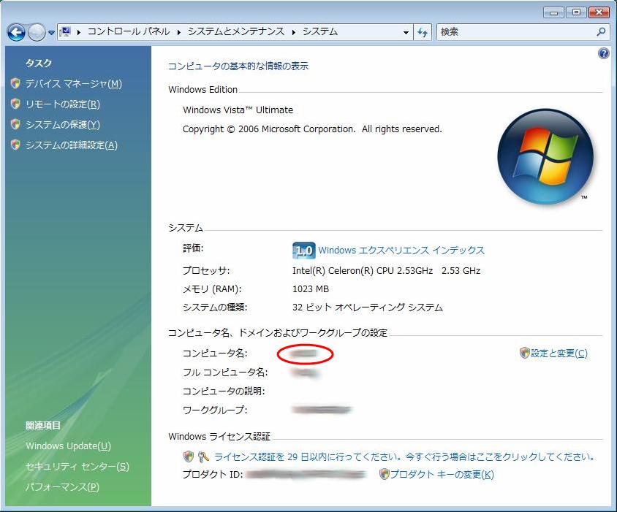Click the Windows Vista Ultimate edition text
617x512 pixels.
pos(238,110)
